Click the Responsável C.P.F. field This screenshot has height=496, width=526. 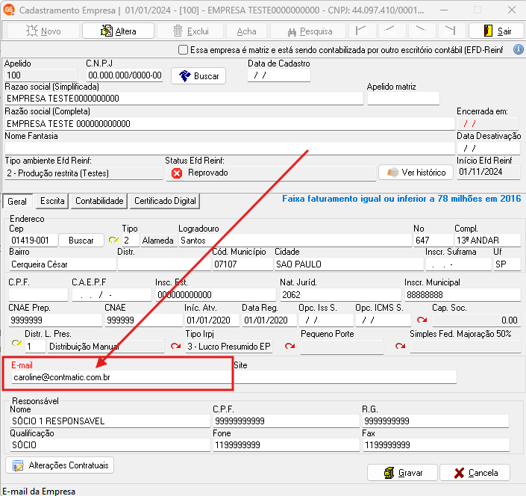(287, 421)
